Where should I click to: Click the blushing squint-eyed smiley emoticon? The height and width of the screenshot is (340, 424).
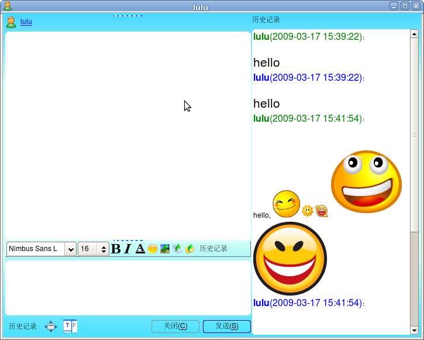pos(287,204)
